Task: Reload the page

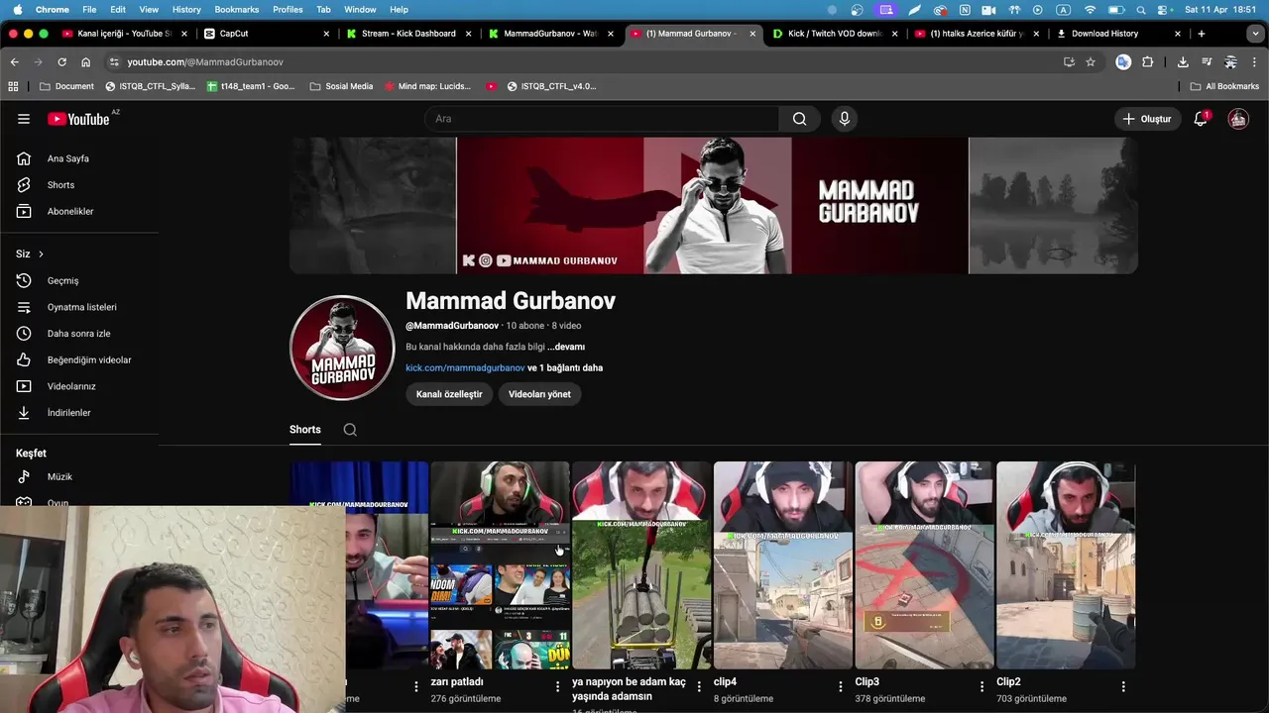Action: pyautogui.click(x=61, y=61)
